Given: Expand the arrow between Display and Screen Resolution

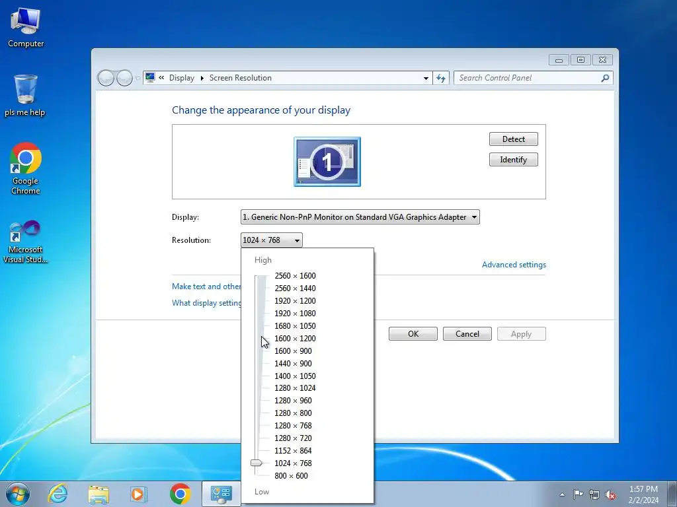Looking at the screenshot, I should tap(202, 78).
